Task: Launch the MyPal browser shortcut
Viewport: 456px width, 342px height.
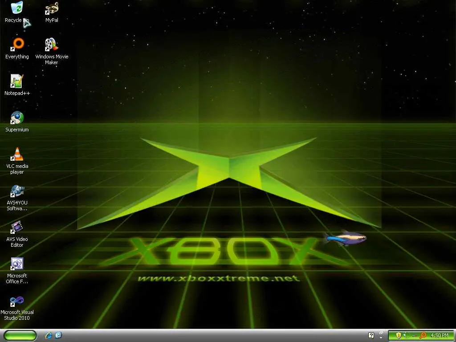Action: (x=52, y=12)
